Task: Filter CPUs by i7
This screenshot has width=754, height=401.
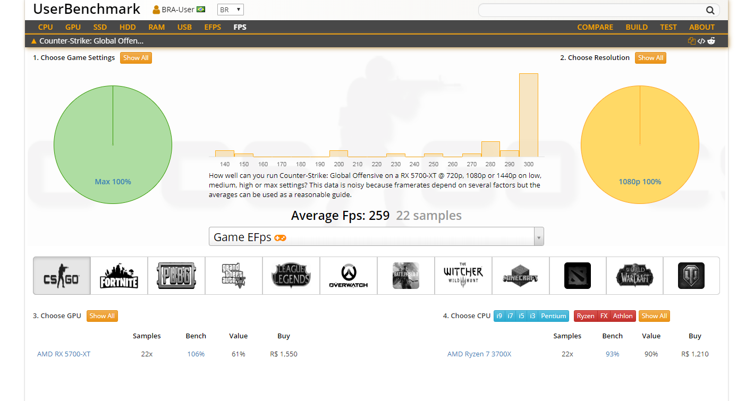Action: (510, 316)
